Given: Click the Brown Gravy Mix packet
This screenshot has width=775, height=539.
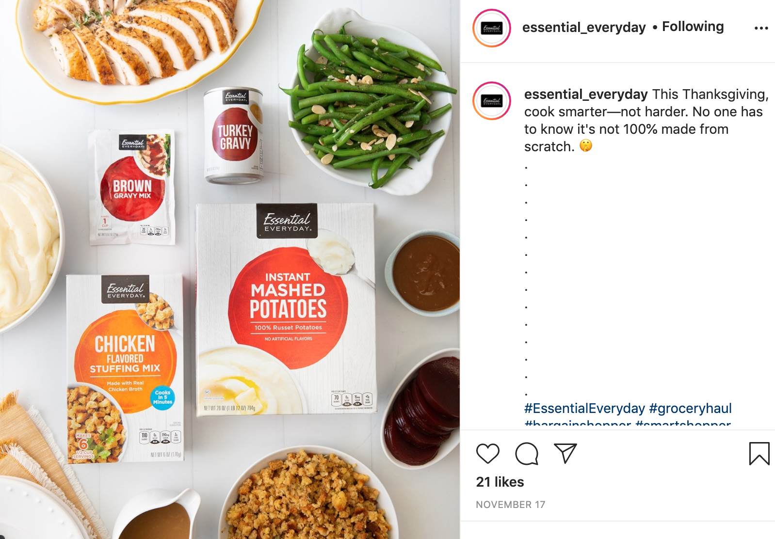Looking at the screenshot, I should point(132,187).
